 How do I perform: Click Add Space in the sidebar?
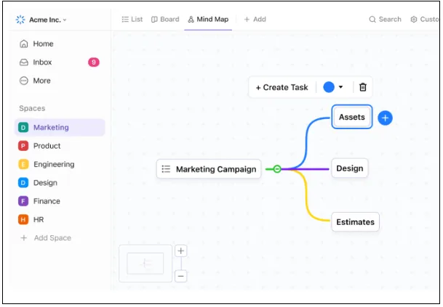(46, 238)
